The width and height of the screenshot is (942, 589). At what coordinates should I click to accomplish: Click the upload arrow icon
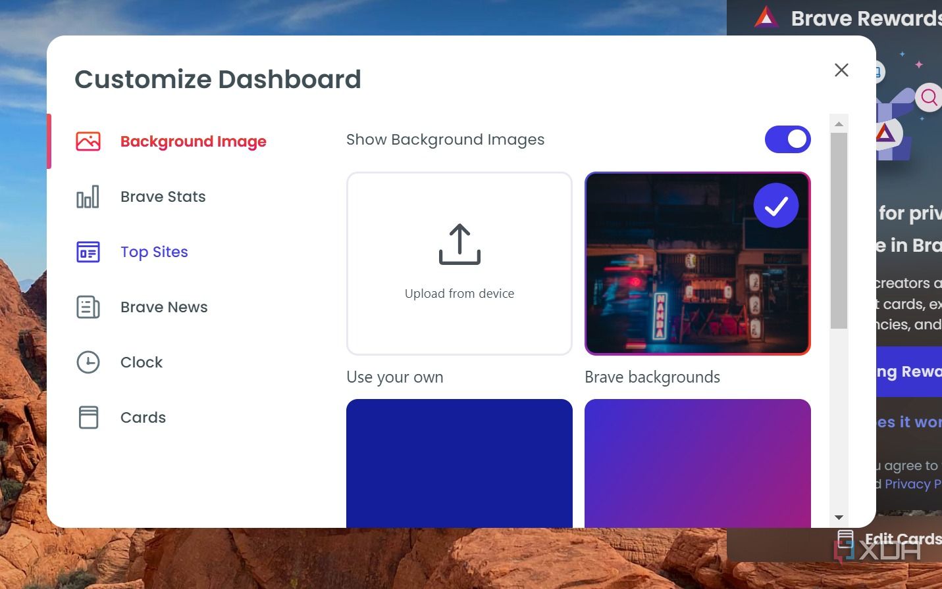(459, 245)
